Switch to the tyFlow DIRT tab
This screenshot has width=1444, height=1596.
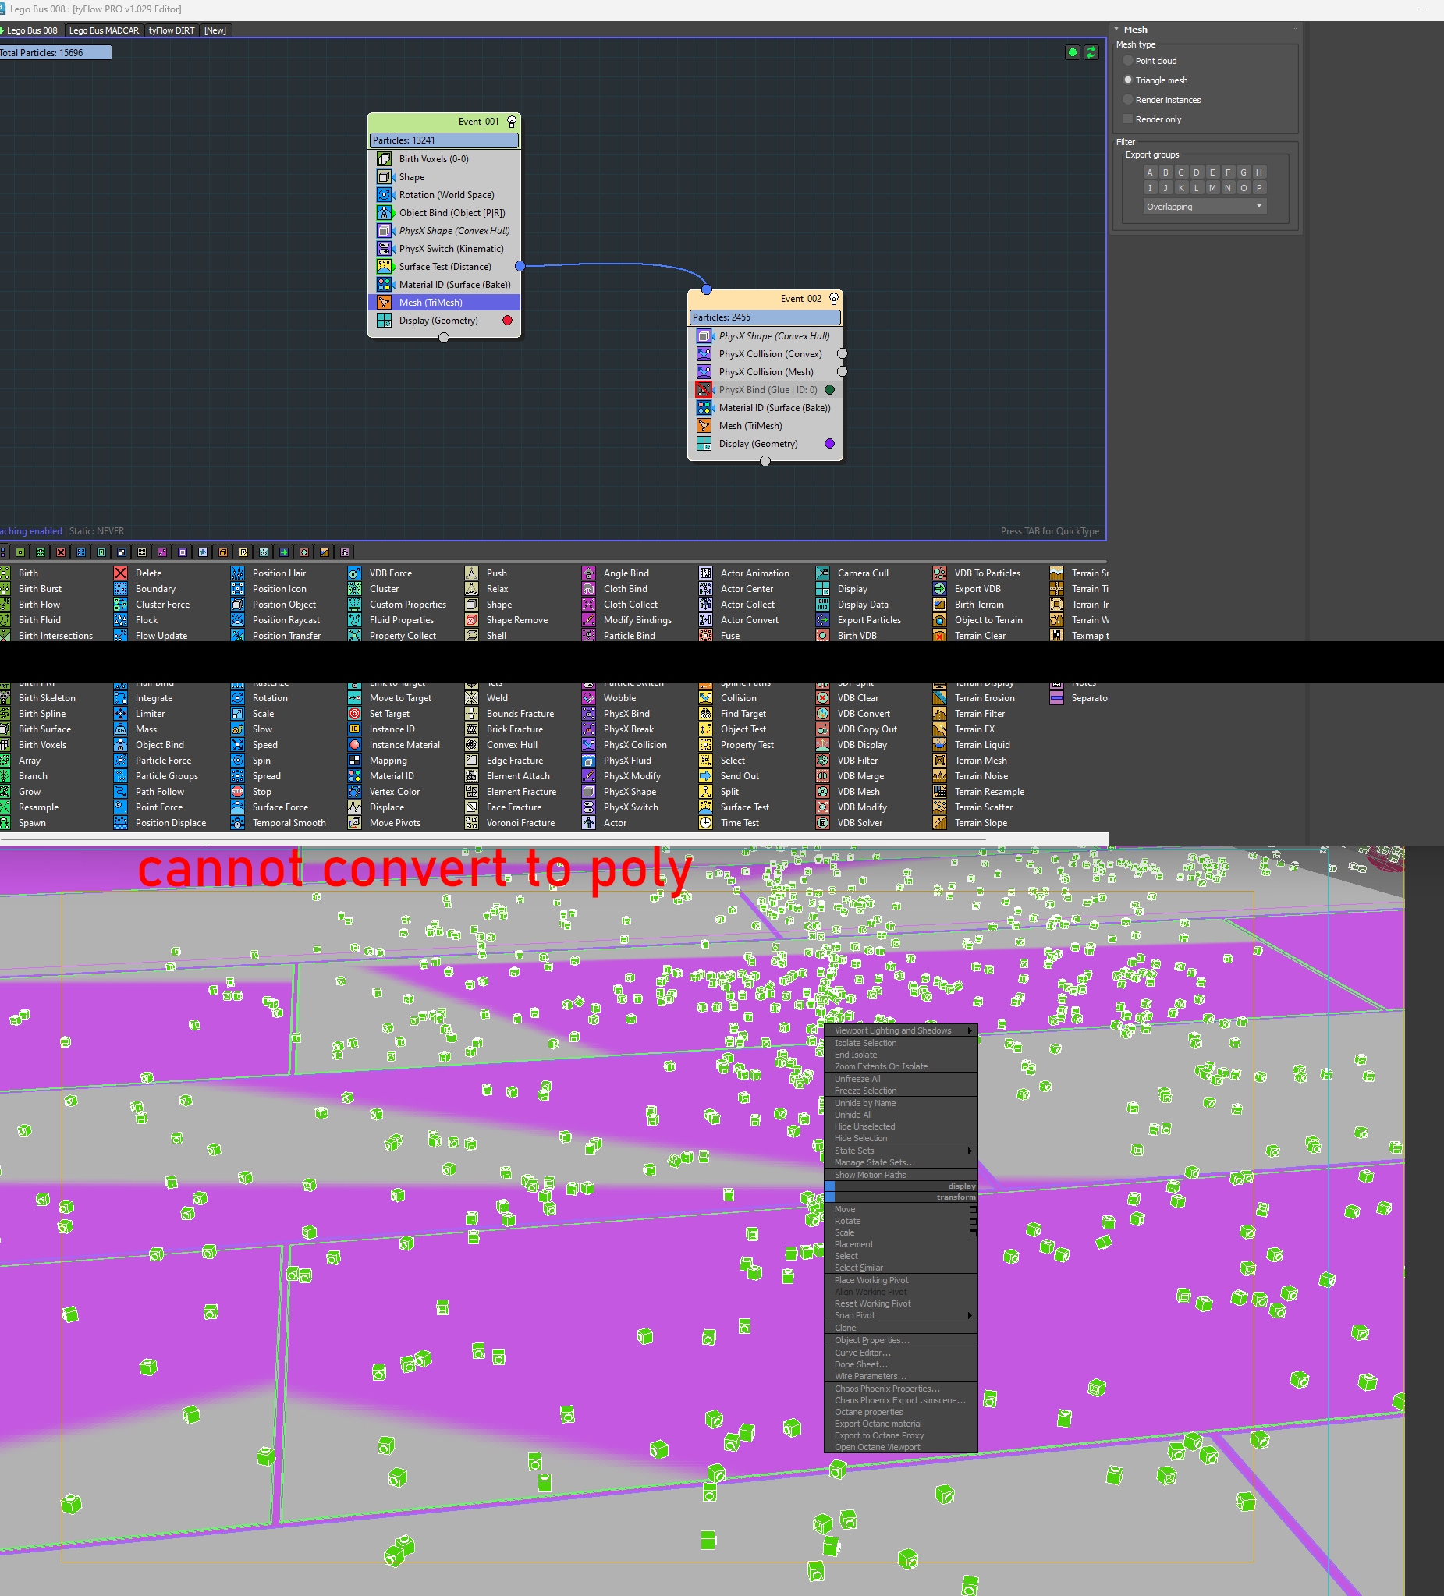171,31
